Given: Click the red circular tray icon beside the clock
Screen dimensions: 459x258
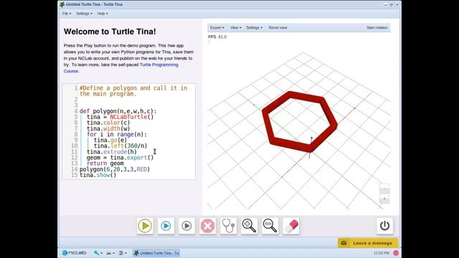Looking at the screenshot, I should point(396,253).
